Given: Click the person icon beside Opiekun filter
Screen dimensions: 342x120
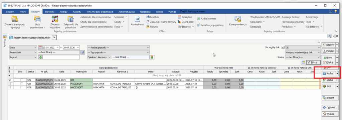Looking at the screenshot, I should point(152,57).
